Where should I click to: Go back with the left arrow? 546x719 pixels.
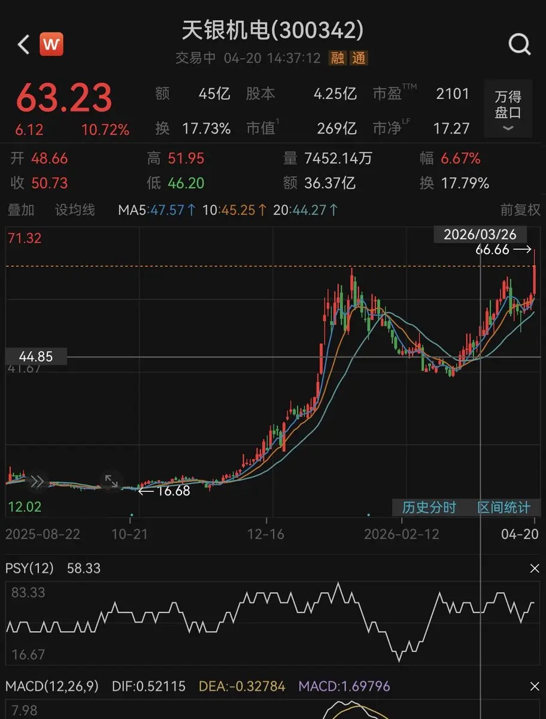pos(23,44)
